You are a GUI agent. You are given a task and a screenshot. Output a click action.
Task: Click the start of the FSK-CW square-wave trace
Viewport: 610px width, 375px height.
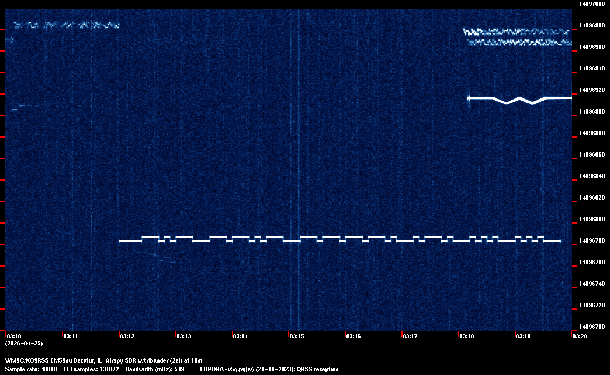tap(121, 241)
